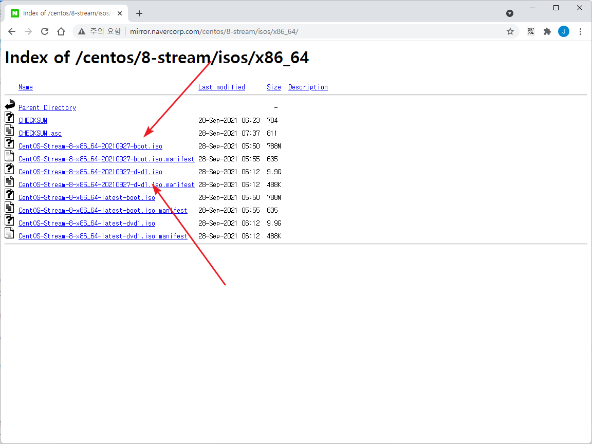592x444 pixels.
Task: Sort listing by Name column
Action: click(x=26, y=87)
